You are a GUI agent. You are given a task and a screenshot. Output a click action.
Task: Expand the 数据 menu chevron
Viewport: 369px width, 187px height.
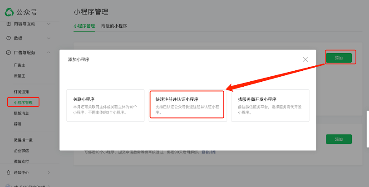point(49,38)
